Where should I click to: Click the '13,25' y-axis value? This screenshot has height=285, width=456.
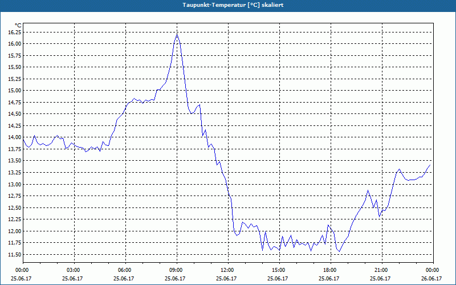(15, 173)
